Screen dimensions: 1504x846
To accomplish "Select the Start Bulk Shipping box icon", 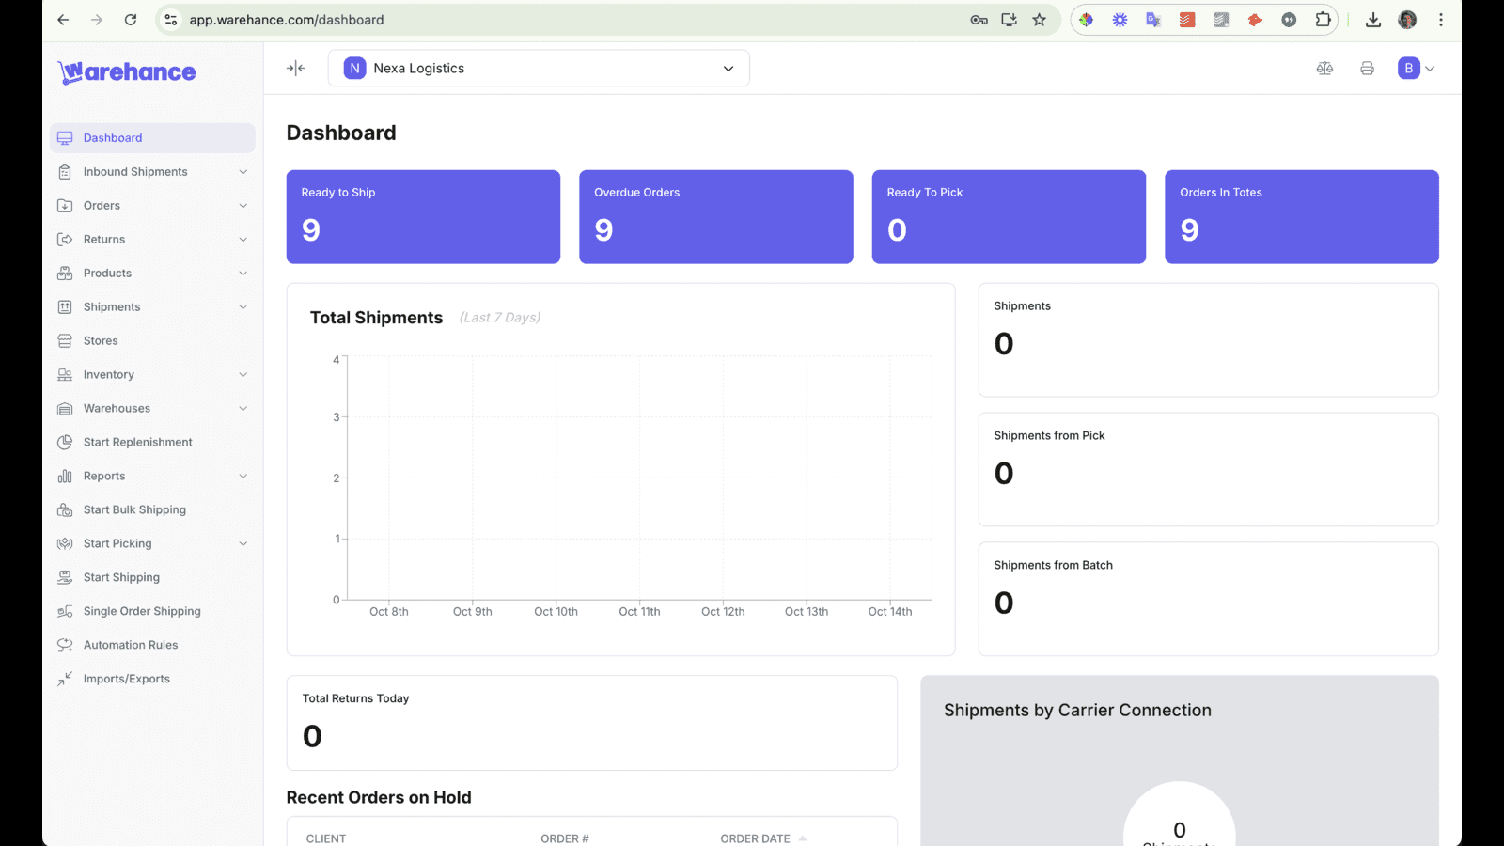I will click(64, 509).
